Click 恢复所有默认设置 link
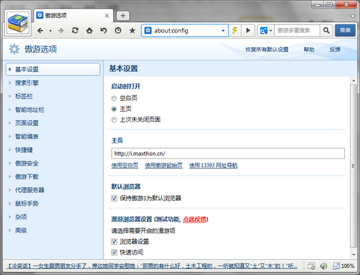The image size is (360, 275). (266, 50)
